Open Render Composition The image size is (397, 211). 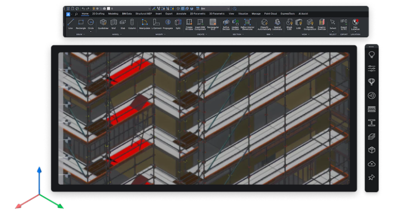tap(310, 24)
